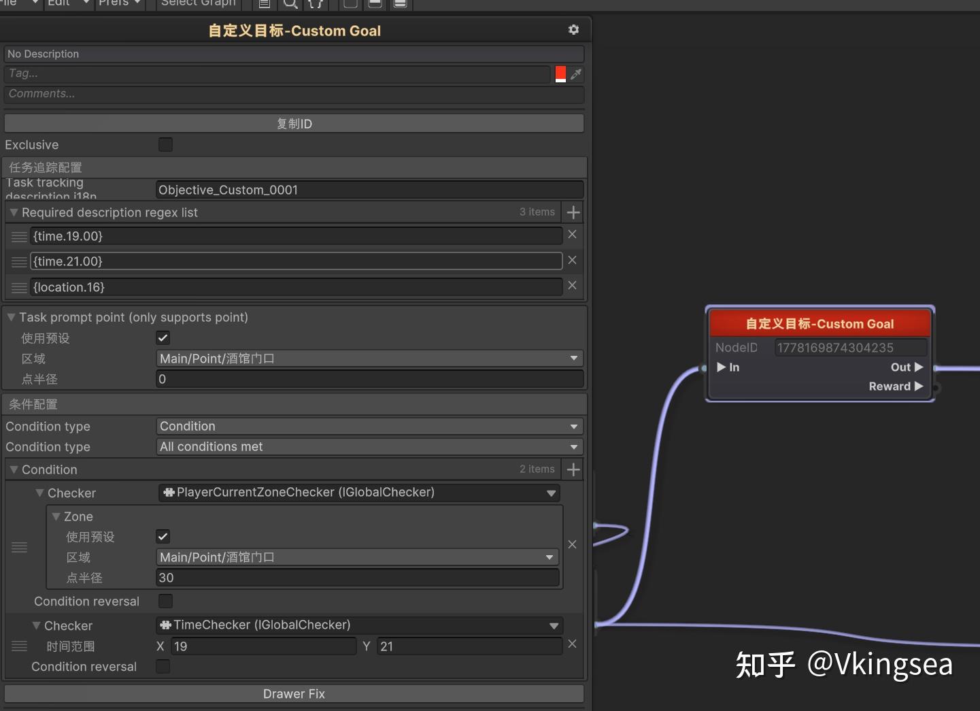980x711 pixels.
Task: Click the 时间范围 Y field showing 21
Action: (469, 646)
